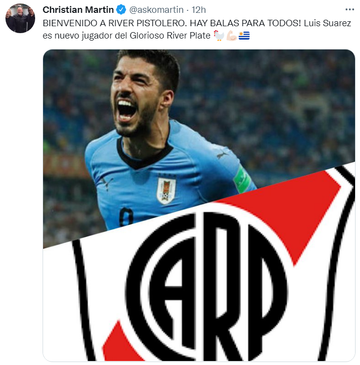Click the blue verified badge beside Christian Martin
This screenshot has width=360, height=365.
(121, 10)
